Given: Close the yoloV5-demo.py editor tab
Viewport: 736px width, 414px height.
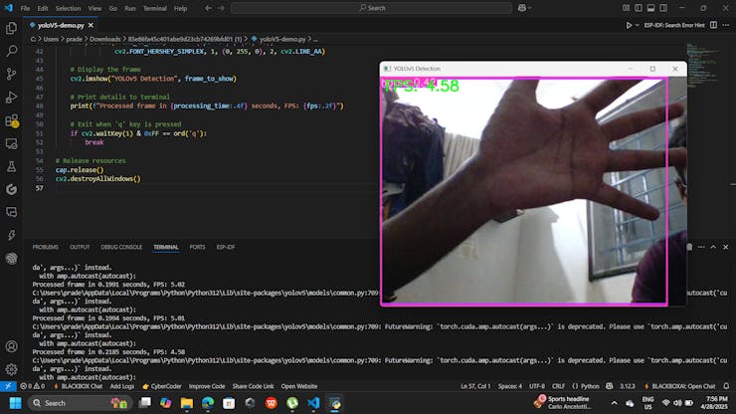Looking at the screenshot, I should (x=91, y=25).
